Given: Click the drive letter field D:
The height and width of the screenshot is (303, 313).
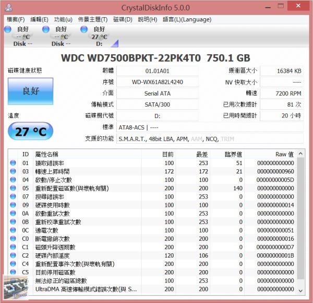Looking at the screenshot, I should point(158,116).
